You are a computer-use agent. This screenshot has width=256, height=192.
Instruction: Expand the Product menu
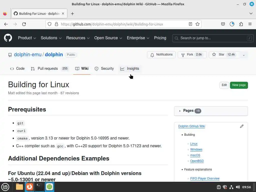tap(27, 38)
